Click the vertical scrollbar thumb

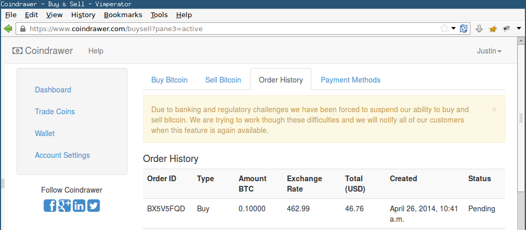521,117
